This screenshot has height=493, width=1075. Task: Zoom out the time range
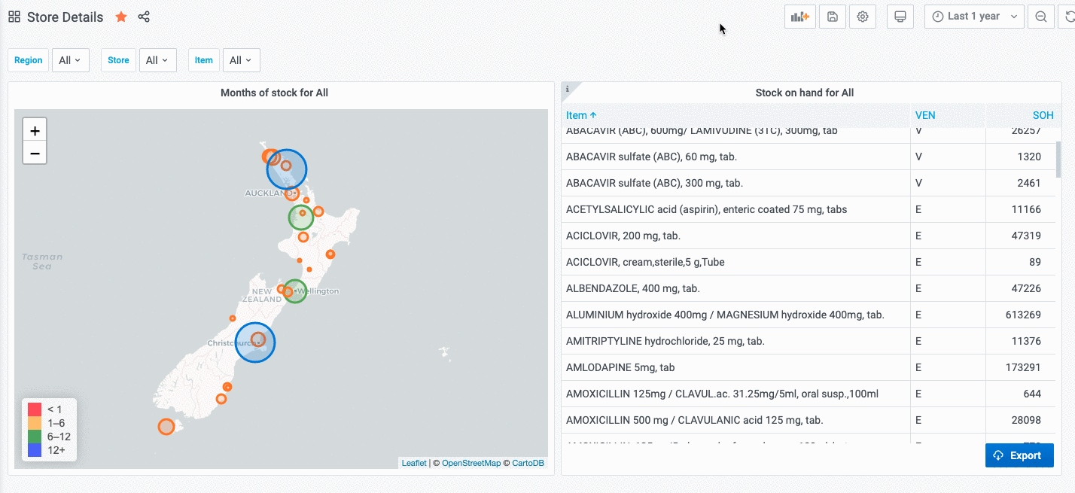tap(1040, 17)
